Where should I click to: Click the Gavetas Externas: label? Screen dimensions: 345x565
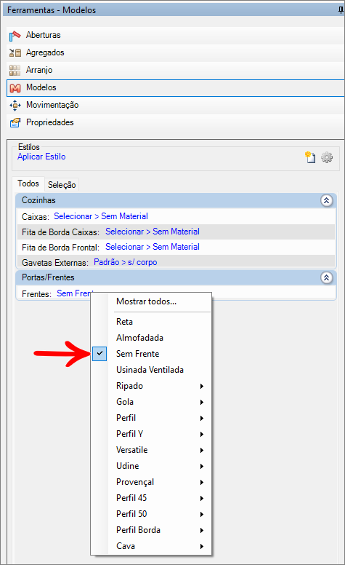(55, 263)
